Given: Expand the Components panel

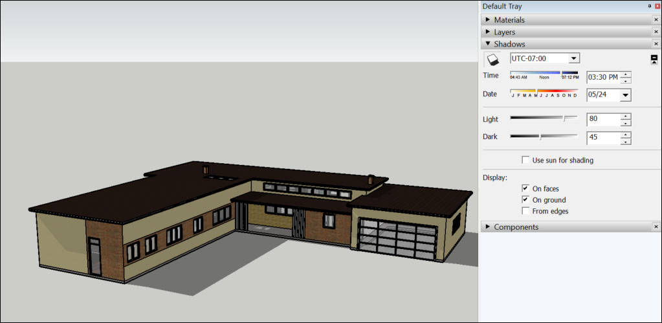Looking at the screenshot, I should coord(516,227).
